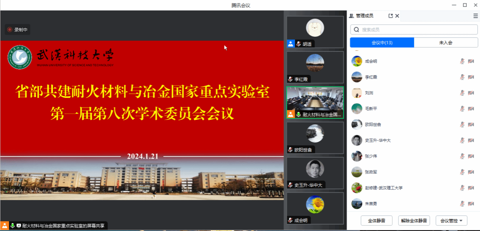This screenshot has width=480, height=231.
Task: Select the 会议中(13) tab
Action: coord(382,43)
